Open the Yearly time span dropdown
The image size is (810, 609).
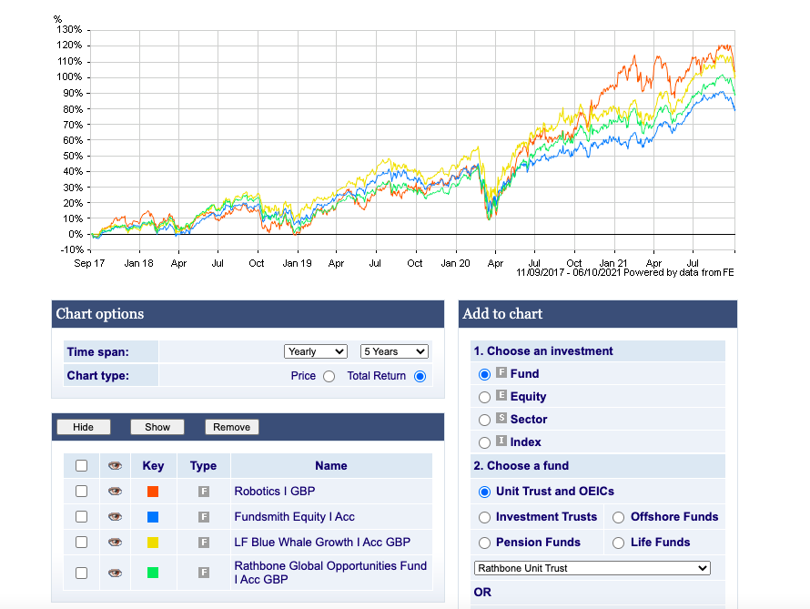315,351
